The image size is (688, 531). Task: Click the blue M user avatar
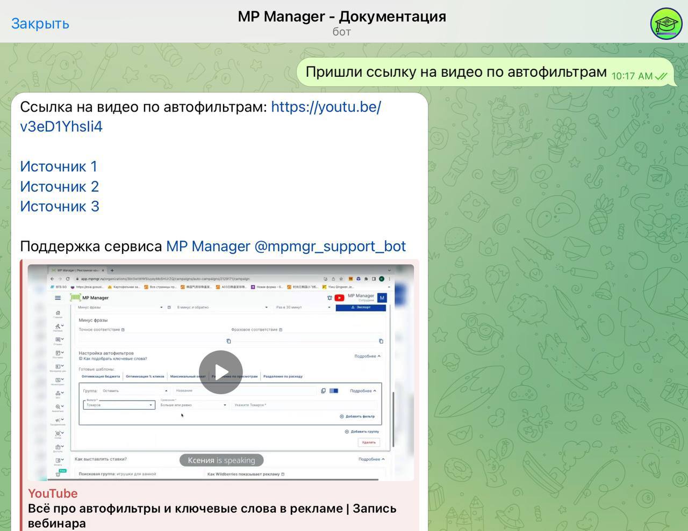(382, 297)
